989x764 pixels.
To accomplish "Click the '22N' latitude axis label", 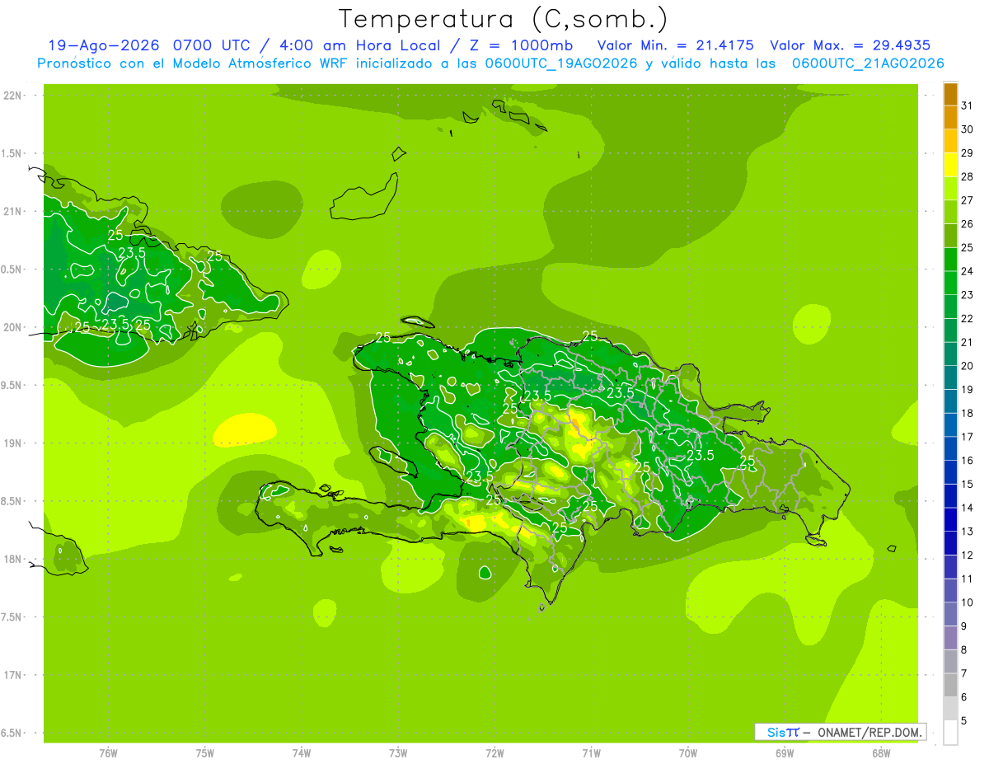I will (12, 96).
